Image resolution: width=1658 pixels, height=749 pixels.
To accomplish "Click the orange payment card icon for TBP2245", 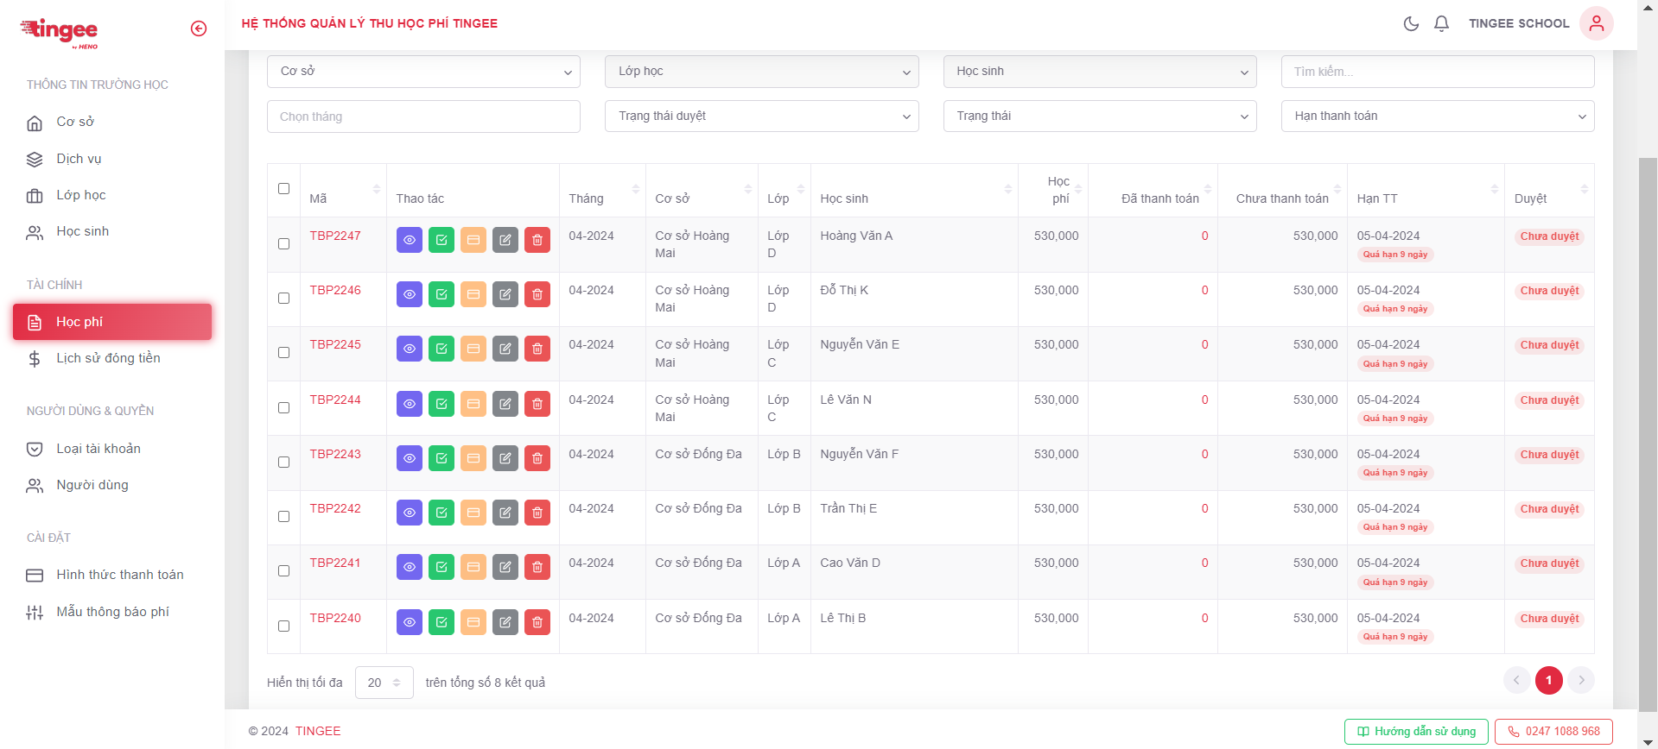I will [473, 349].
